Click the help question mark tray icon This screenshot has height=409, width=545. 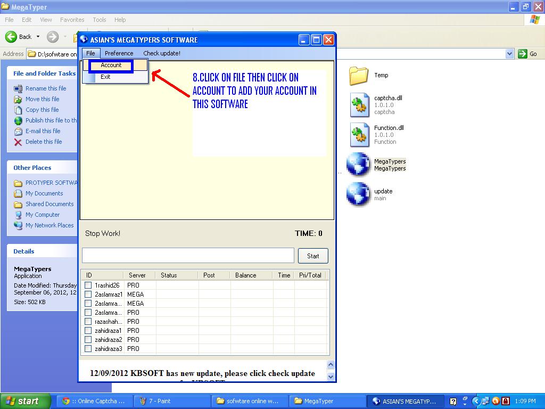pos(453,402)
